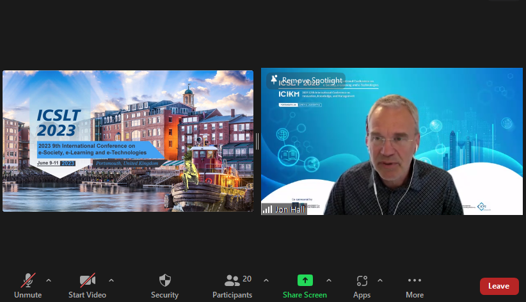
Task: Click the green Share Screen button
Action: tap(305, 286)
